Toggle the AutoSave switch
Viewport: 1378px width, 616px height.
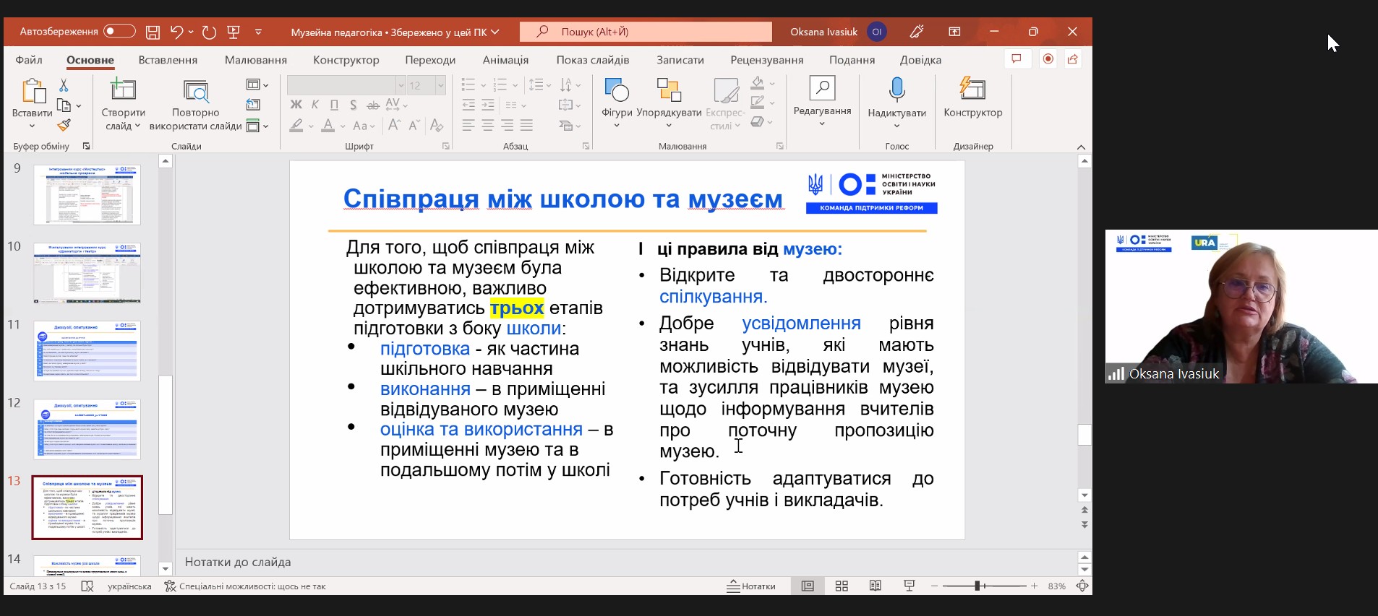coord(119,31)
